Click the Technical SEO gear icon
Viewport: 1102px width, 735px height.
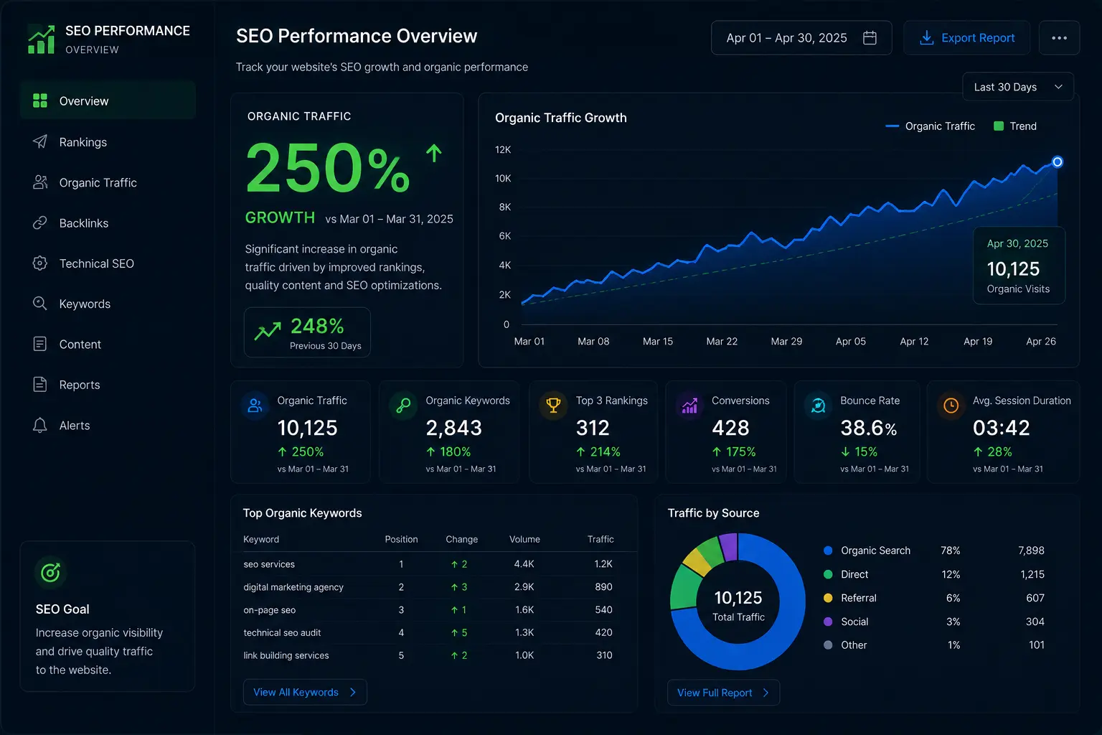[40, 263]
